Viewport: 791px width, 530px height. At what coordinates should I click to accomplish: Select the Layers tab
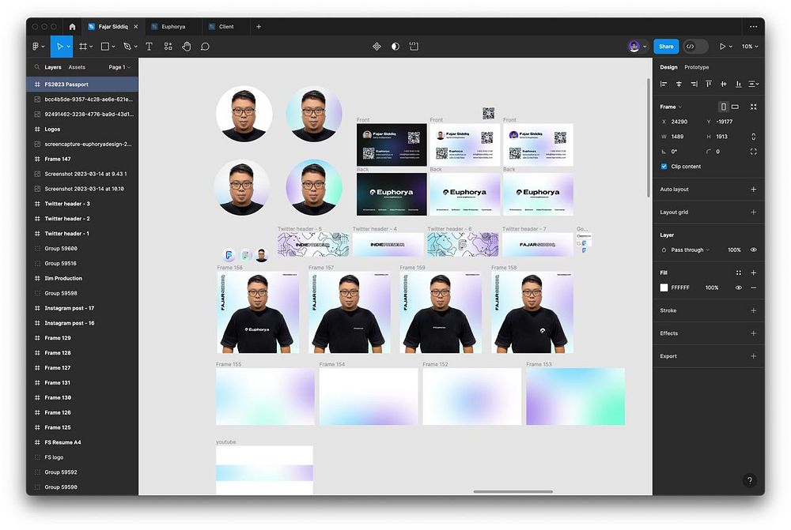click(x=52, y=67)
